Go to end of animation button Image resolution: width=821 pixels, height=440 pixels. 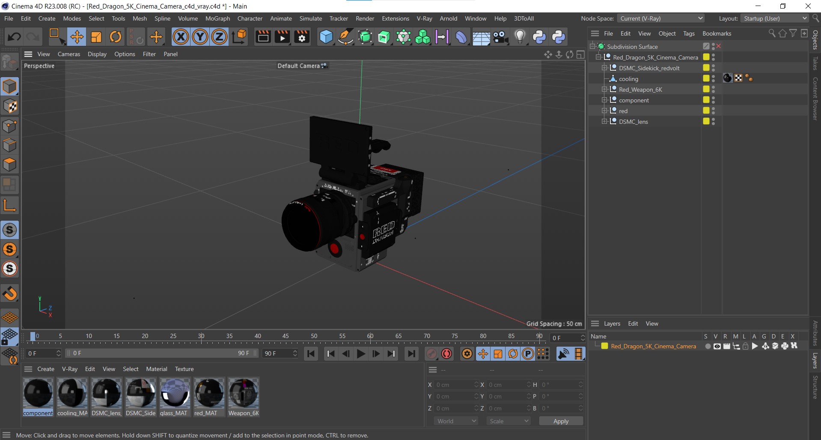point(411,353)
